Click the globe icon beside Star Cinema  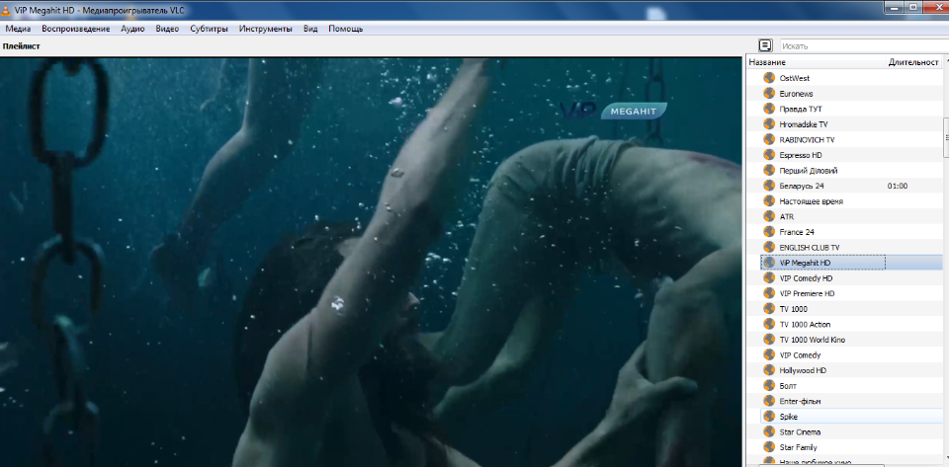pyautogui.click(x=769, y=431)
